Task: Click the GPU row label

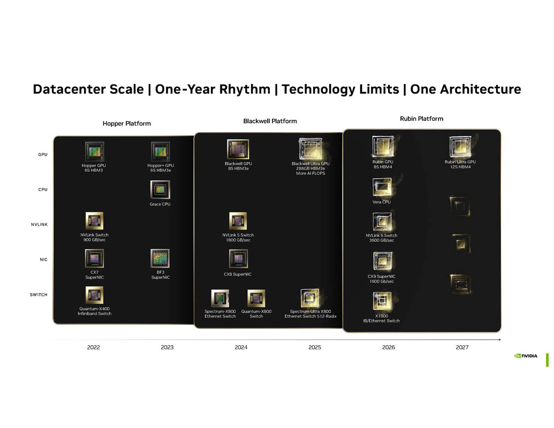Action: [x=43, y=155]
